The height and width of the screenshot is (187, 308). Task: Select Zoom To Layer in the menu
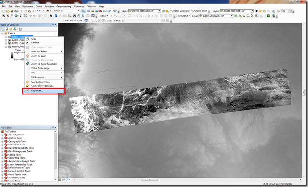38,56
